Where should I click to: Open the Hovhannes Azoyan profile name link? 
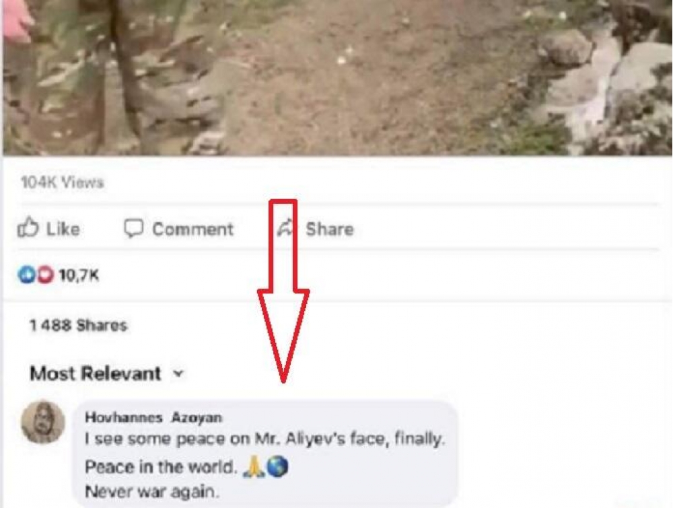pyautogui.click(x=153, y=417)
